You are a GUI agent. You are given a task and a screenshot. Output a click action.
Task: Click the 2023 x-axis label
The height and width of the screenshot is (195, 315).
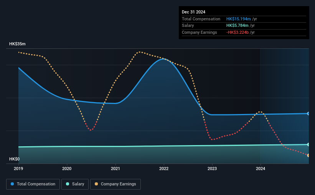(212, 169)
